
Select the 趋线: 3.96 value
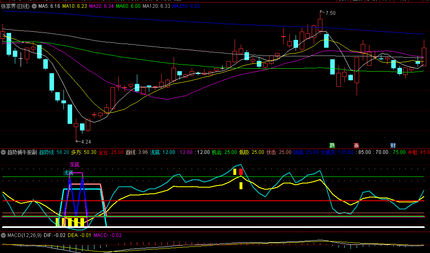pyautogui.click(x=136, y=152)
